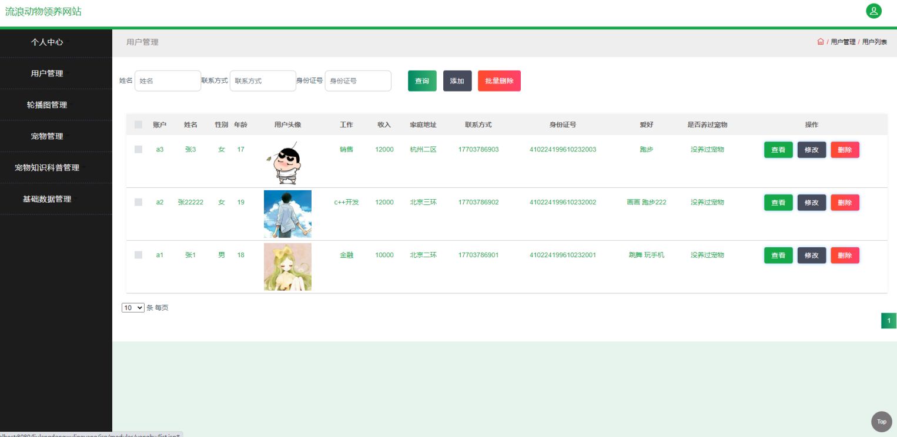Click the 是否养过宠物 column header
Viewport: 897px width, 437px height.
[707, 125]
